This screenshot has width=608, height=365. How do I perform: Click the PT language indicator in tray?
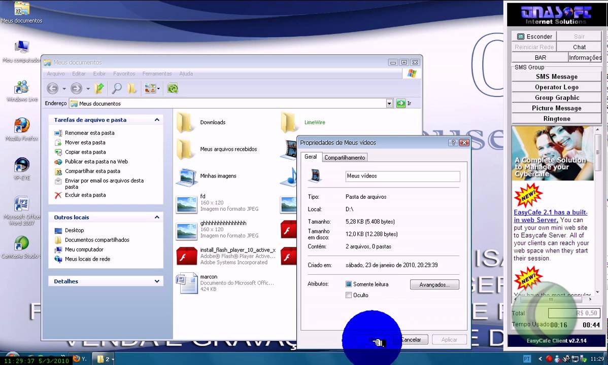click(527, 359)
